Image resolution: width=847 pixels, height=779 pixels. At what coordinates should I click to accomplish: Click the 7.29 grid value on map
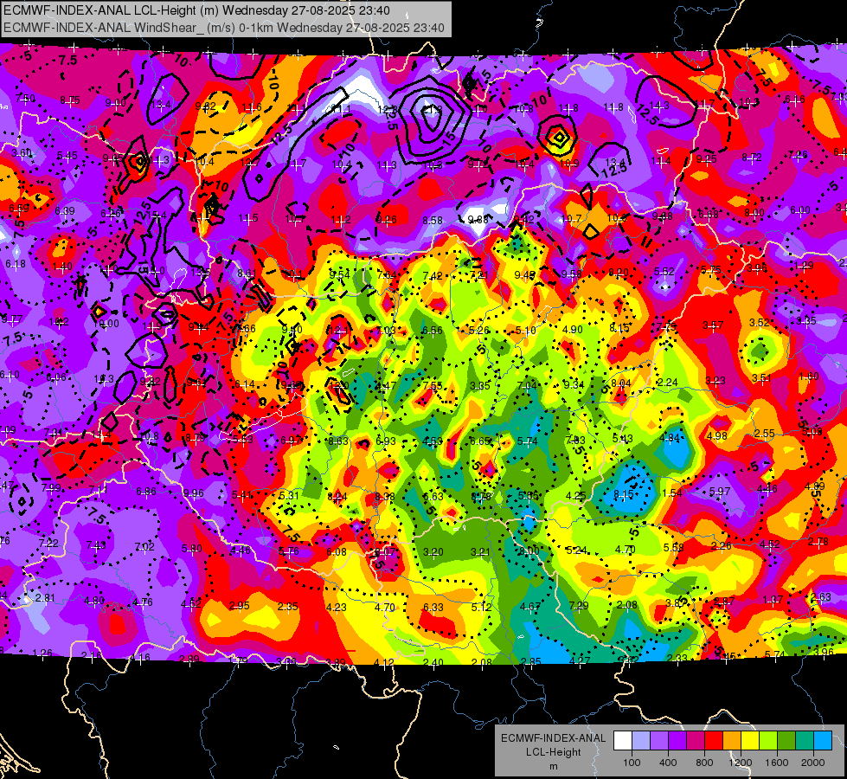tap(579, 606)
